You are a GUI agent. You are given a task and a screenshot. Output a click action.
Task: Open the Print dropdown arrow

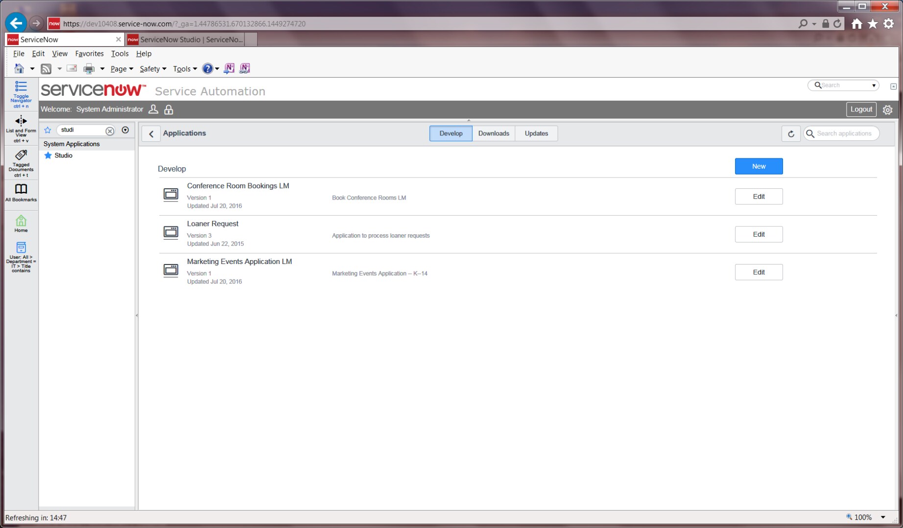102,69
